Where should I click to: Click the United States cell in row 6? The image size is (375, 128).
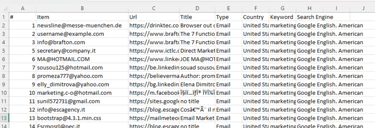(x=256, y=59)
